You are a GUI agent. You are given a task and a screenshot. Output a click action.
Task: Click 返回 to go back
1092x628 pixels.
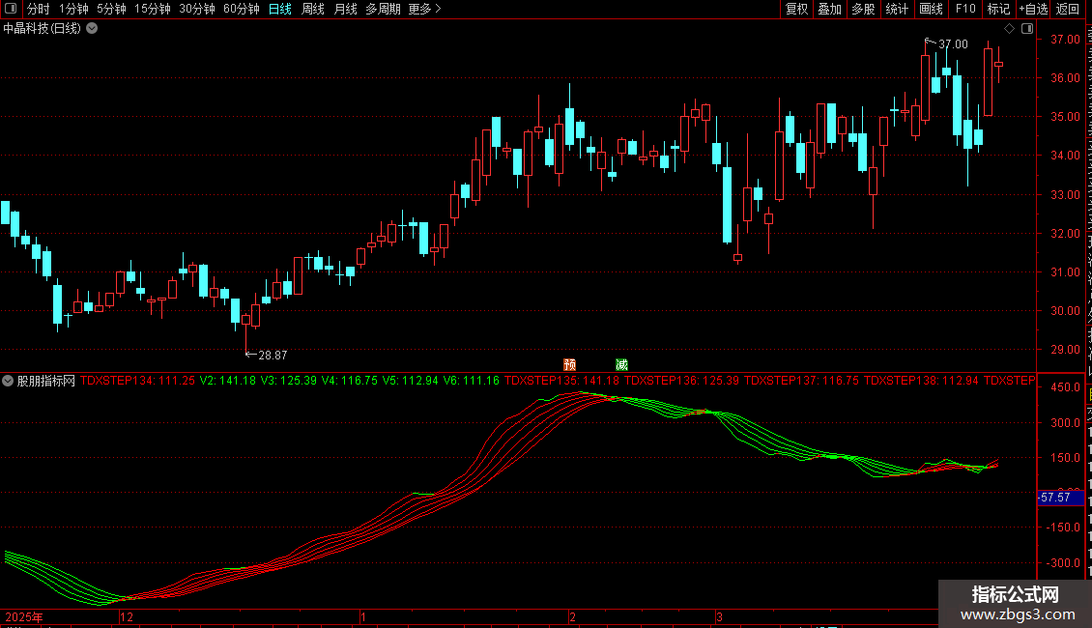coord(1068,9)
